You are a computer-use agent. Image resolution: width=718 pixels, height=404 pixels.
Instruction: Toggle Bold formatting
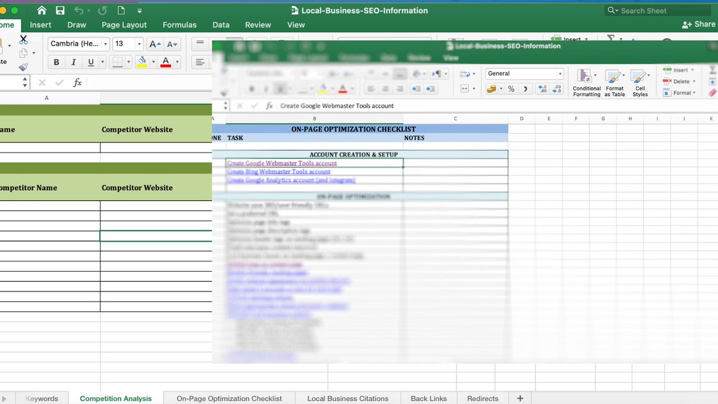pos(56,62)
